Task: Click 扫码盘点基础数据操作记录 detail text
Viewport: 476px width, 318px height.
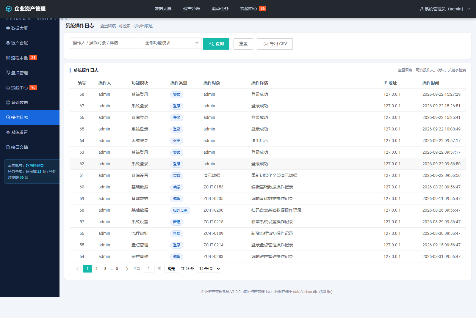Action: [276, 210]
